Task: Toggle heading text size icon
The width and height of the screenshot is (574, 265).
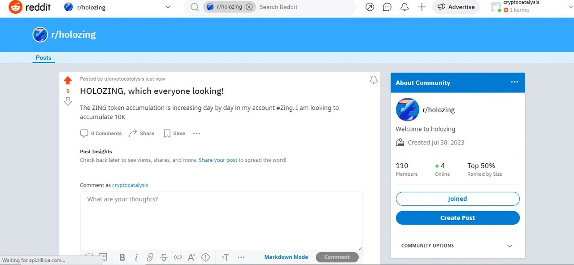Action: [225, 257]
